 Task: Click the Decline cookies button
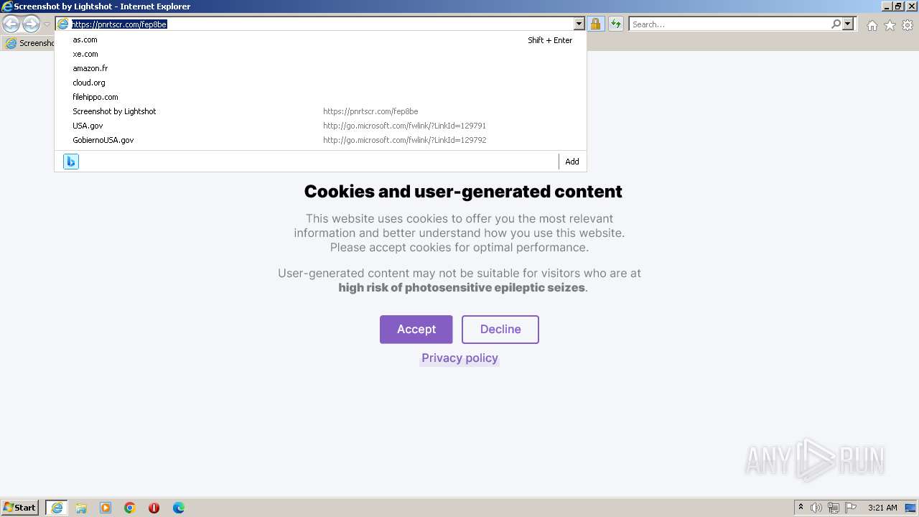click(x=500, y=330)
